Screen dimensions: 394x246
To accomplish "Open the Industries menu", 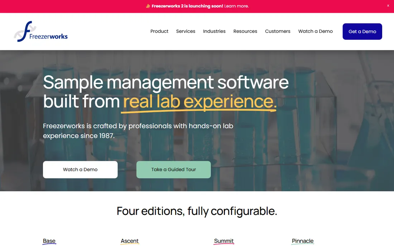I will (x=214, y=31).
